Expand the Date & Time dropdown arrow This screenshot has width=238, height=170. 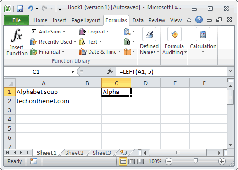tap(119, 52)
